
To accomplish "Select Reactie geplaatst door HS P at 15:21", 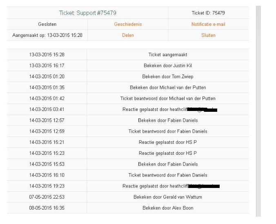I will 168,142.
